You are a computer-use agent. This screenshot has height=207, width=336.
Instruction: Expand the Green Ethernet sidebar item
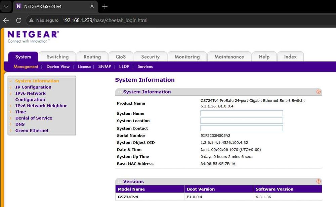coord(32,131)
